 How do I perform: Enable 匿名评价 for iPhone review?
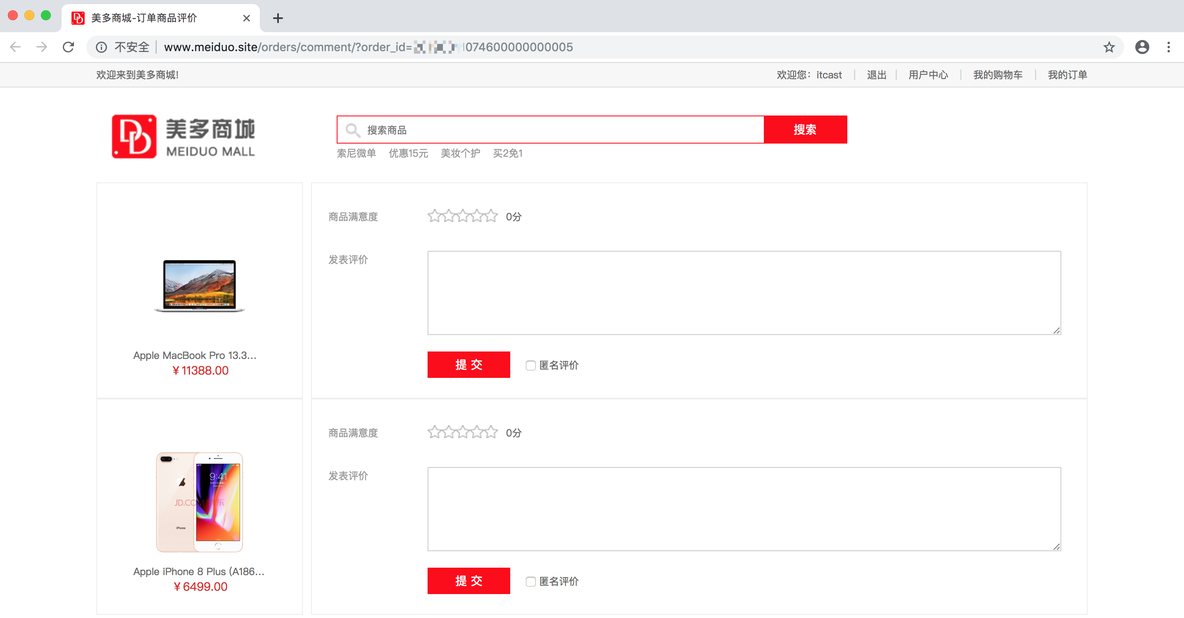point(530,582)
